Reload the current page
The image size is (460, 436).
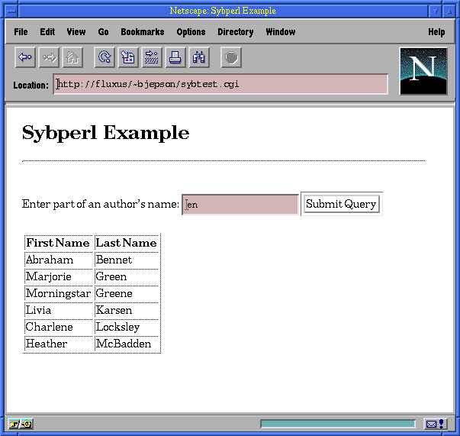pos(105,57)
